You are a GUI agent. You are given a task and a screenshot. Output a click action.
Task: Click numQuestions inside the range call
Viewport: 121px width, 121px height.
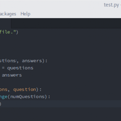[x=28, y=97]
